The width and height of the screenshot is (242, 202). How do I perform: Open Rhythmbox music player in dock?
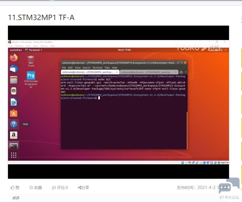[x=14, y=91]
